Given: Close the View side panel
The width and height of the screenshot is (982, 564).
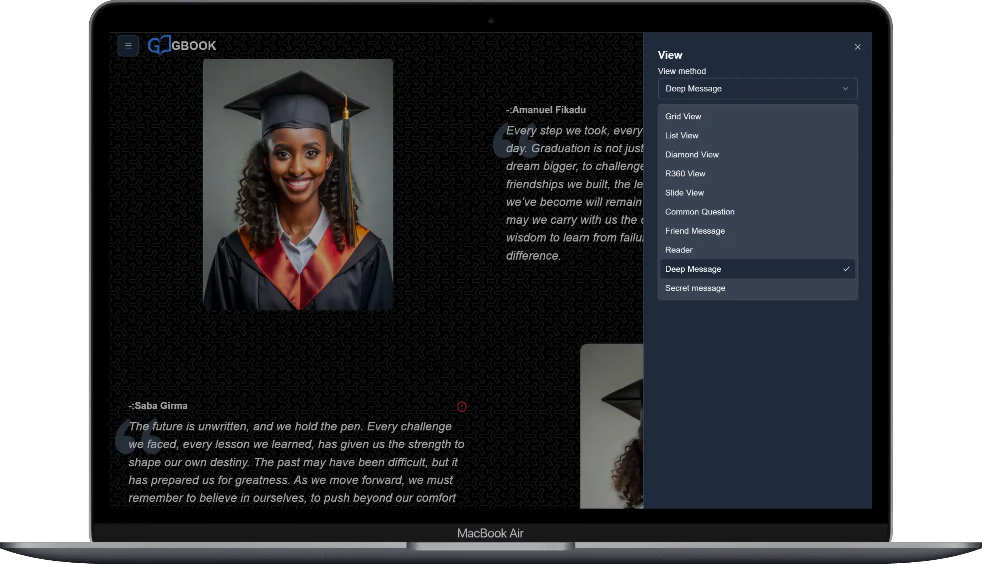Looking at the screenshot, I should (857, 47).
